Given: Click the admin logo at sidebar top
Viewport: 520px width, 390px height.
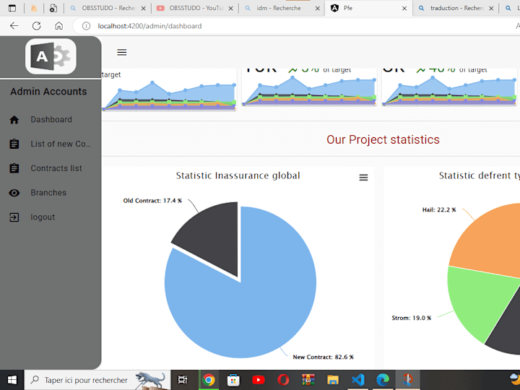Looking at the screenshot, I should tap(51, 56).
